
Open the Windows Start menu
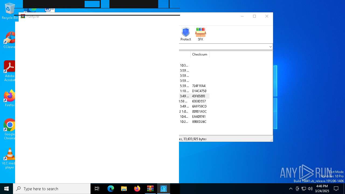click(x=6, y=189)
